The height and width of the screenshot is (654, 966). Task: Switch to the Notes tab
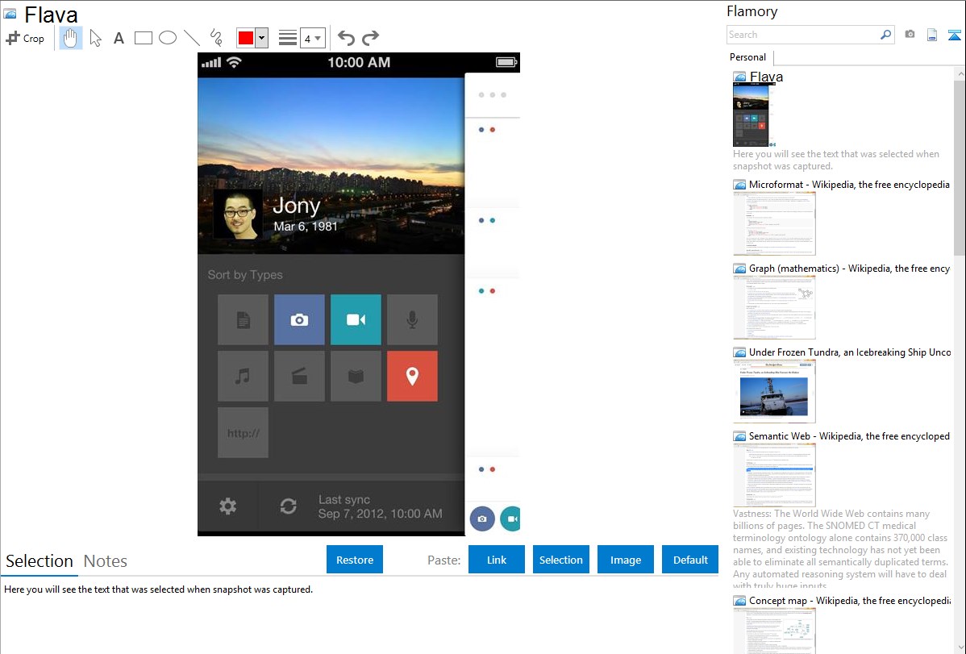click(106, 561)
